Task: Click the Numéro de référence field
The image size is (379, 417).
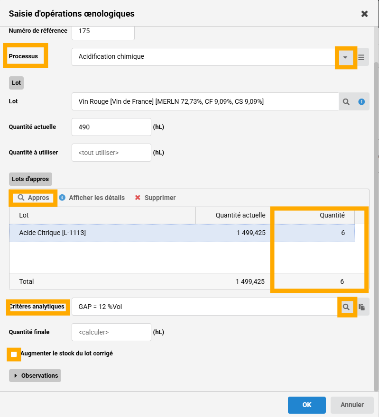Action: pos(103,31)
